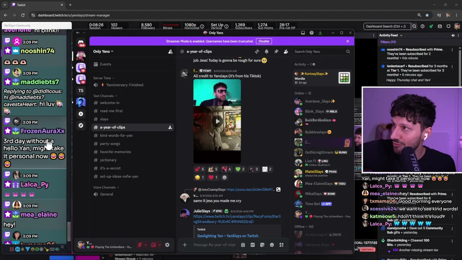
Task: Open the Twitch clip URL from JulieSlays
Action: (x=237, y=219)
